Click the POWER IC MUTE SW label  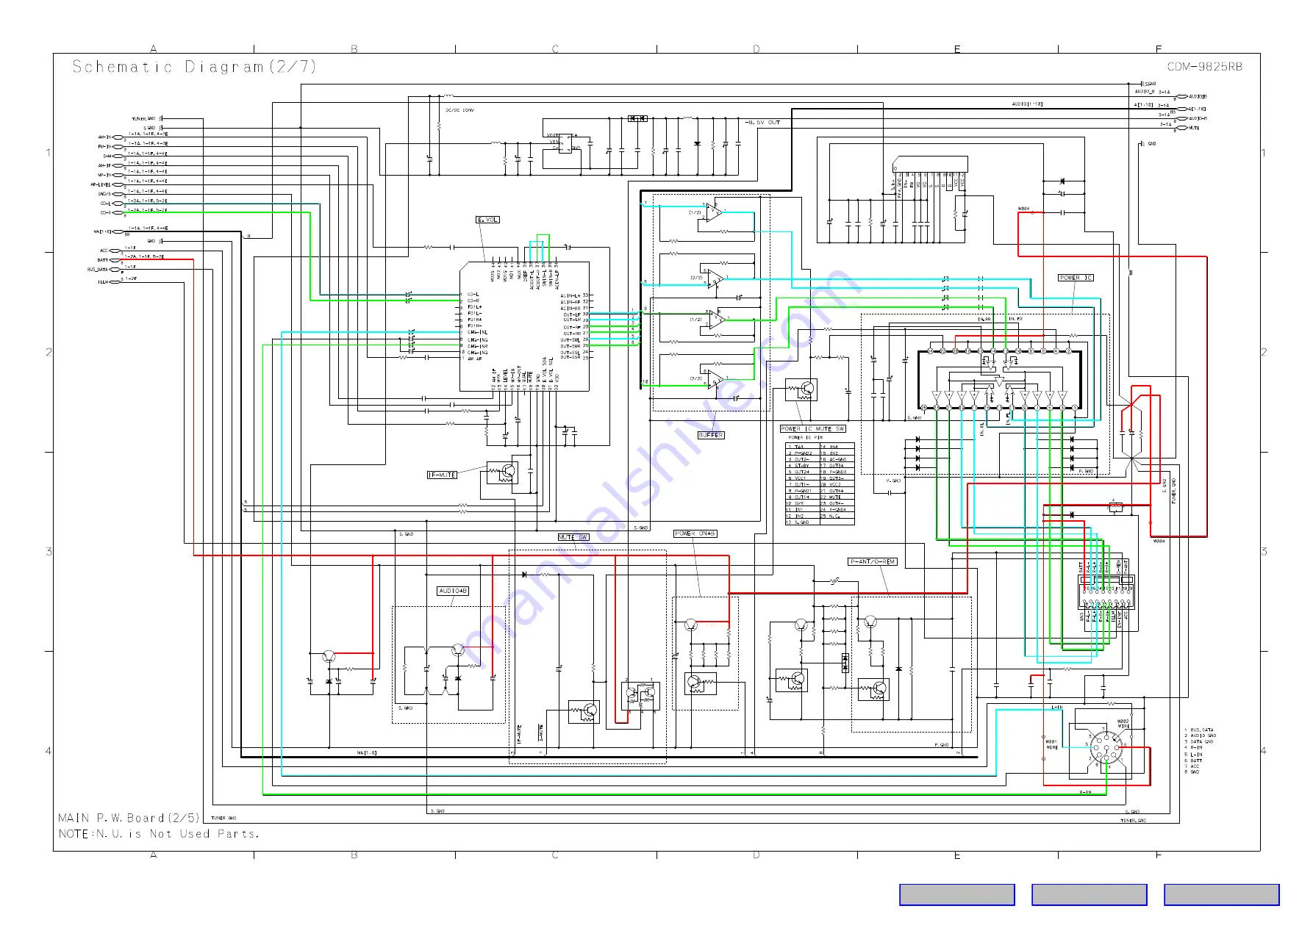(x=812, y=428)
